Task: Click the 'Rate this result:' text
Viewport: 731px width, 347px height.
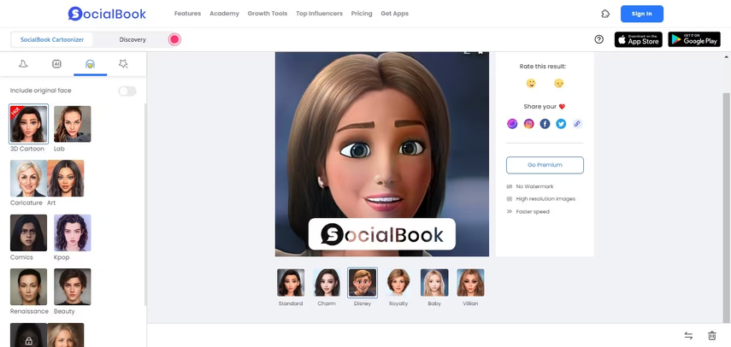Action: pos(543,67)
